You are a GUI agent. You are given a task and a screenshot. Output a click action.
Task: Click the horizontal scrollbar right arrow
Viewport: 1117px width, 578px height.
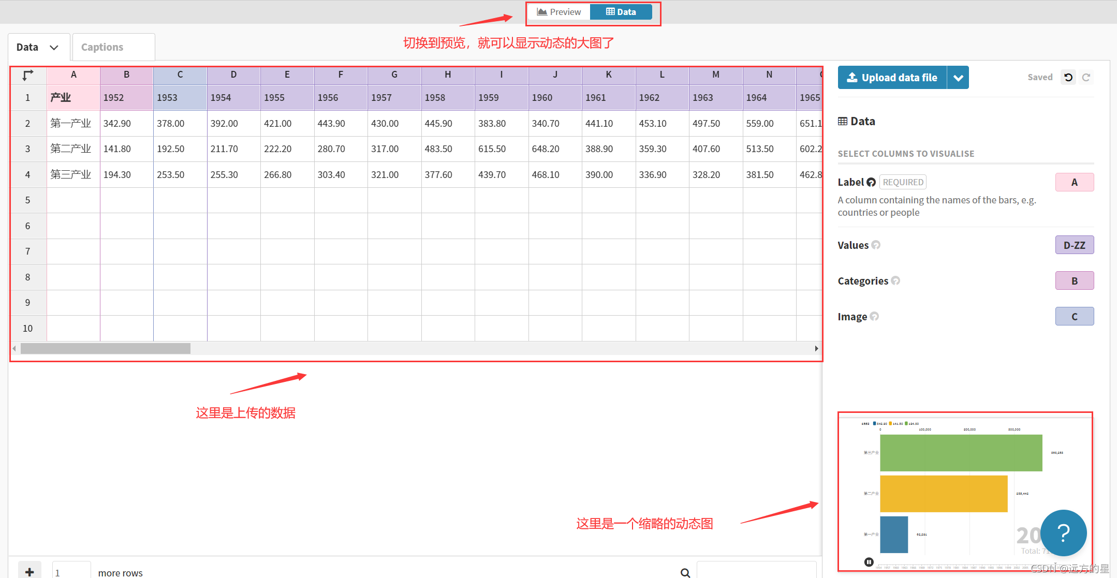click(816, 349)
